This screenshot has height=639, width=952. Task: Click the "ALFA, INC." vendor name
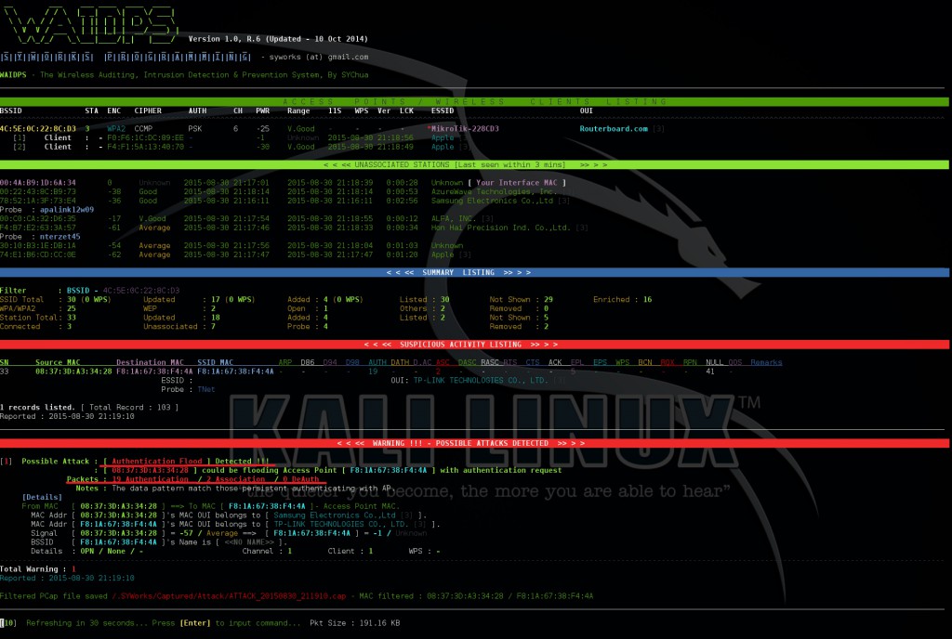454,219
